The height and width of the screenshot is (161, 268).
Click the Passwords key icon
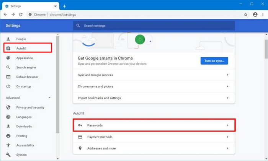click(80, 125)
